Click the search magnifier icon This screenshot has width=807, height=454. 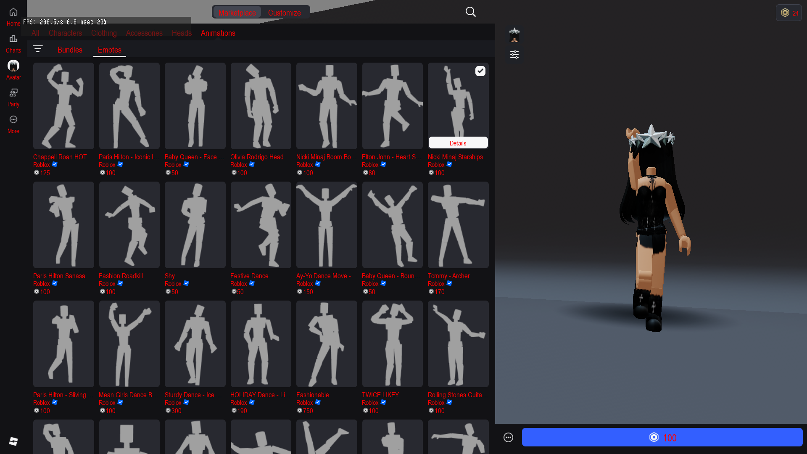(x=470, y=12)
